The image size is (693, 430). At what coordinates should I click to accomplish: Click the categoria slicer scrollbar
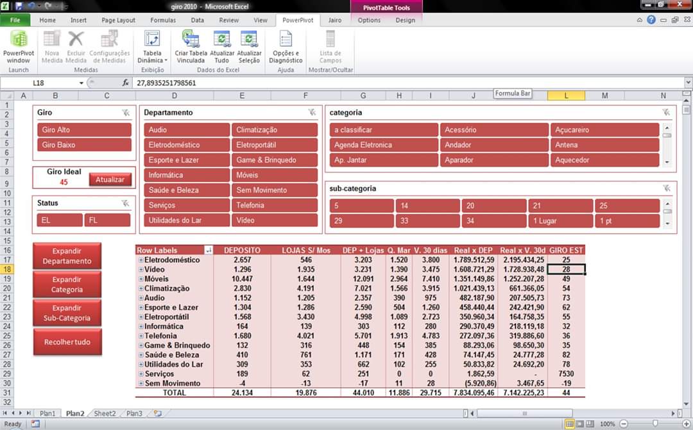(667, 145)
